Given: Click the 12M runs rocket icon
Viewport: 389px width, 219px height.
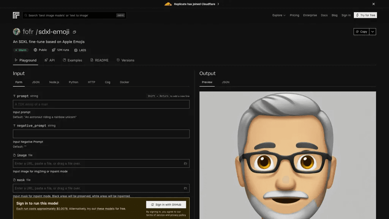Looking at the screenshot, I should pyautogui.click(x=54, y=50).
